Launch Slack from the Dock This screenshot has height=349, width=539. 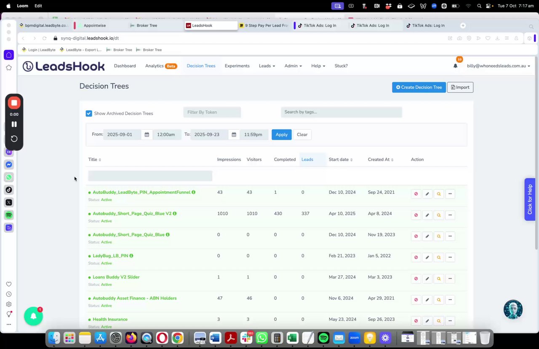click(x=246, y=338)
